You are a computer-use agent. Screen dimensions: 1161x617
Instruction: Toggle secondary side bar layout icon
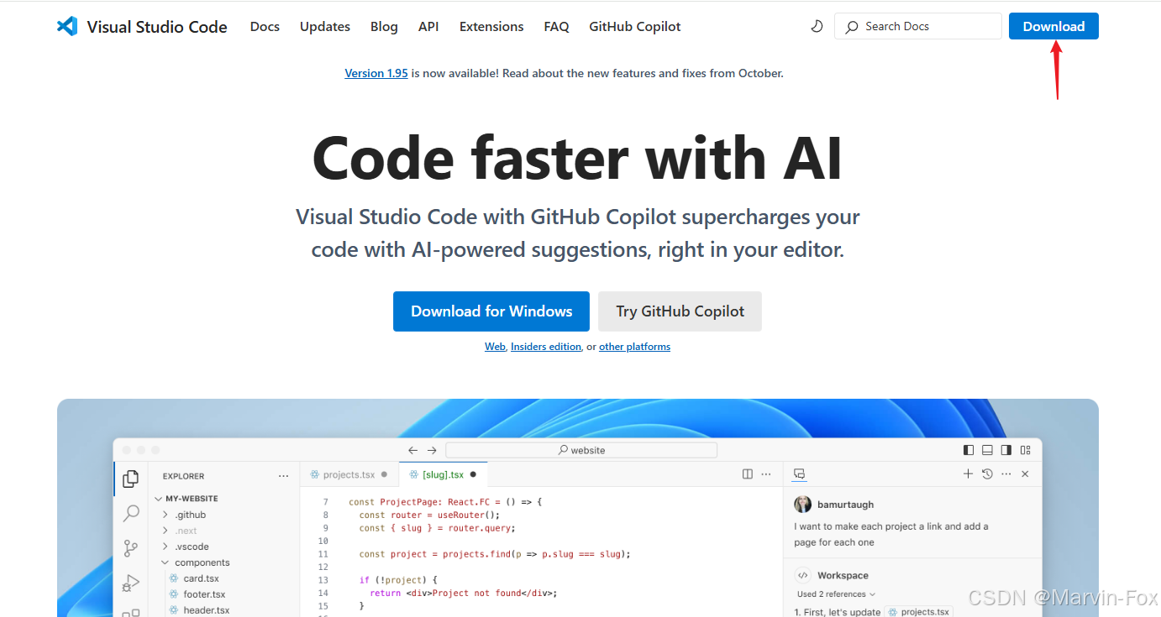click(1006, 450)
